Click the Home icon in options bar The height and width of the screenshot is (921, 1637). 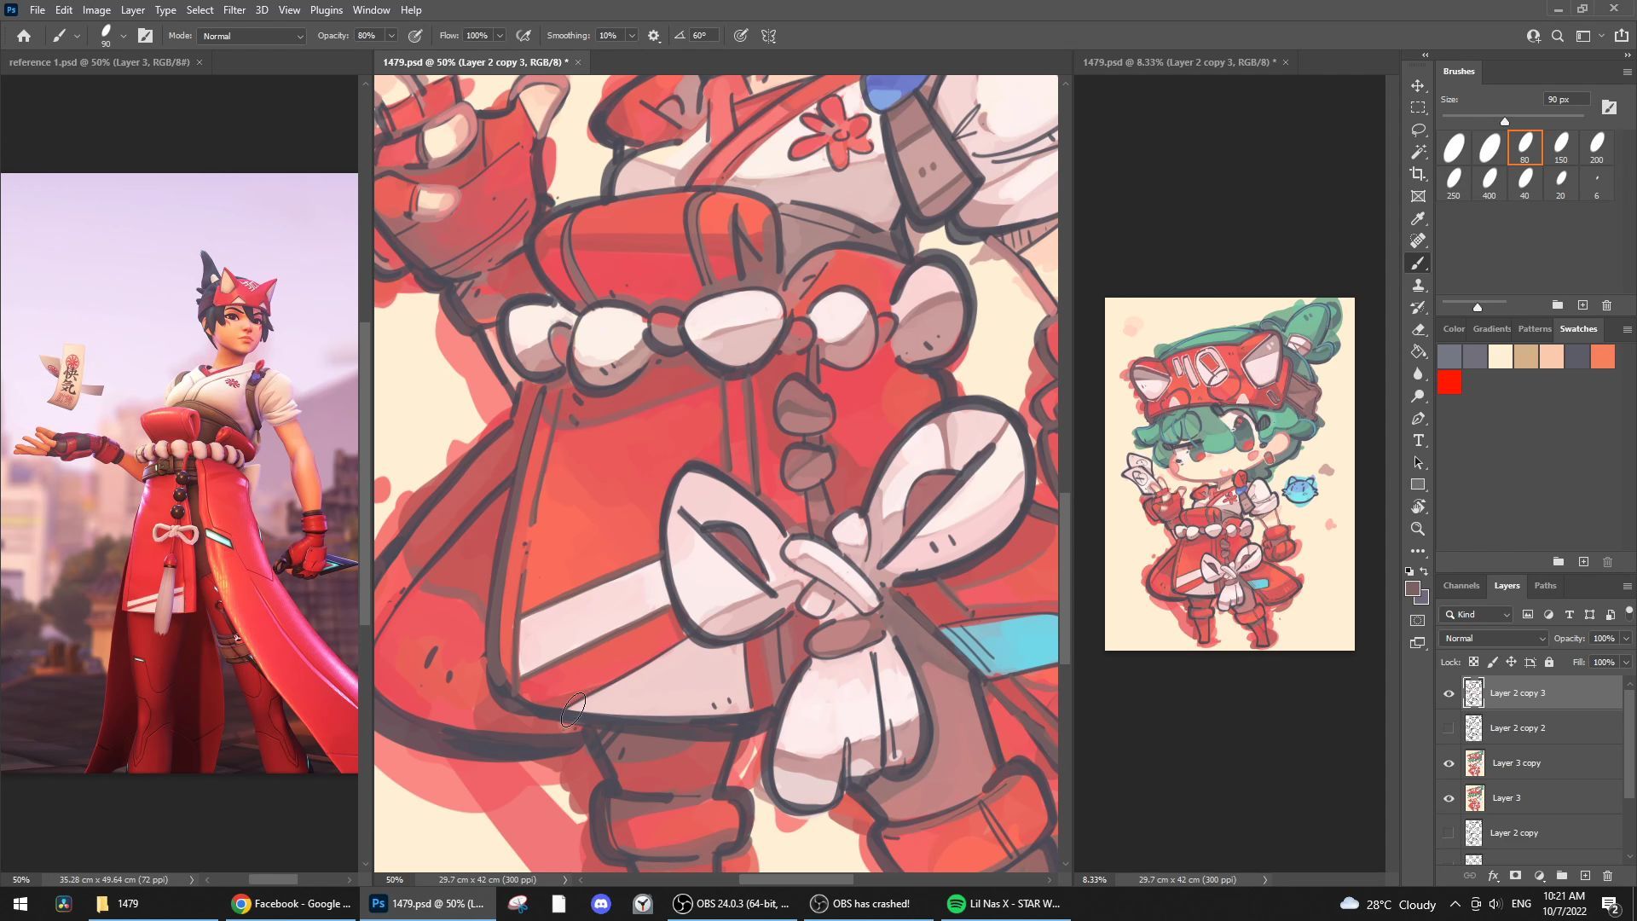(24, 36)
